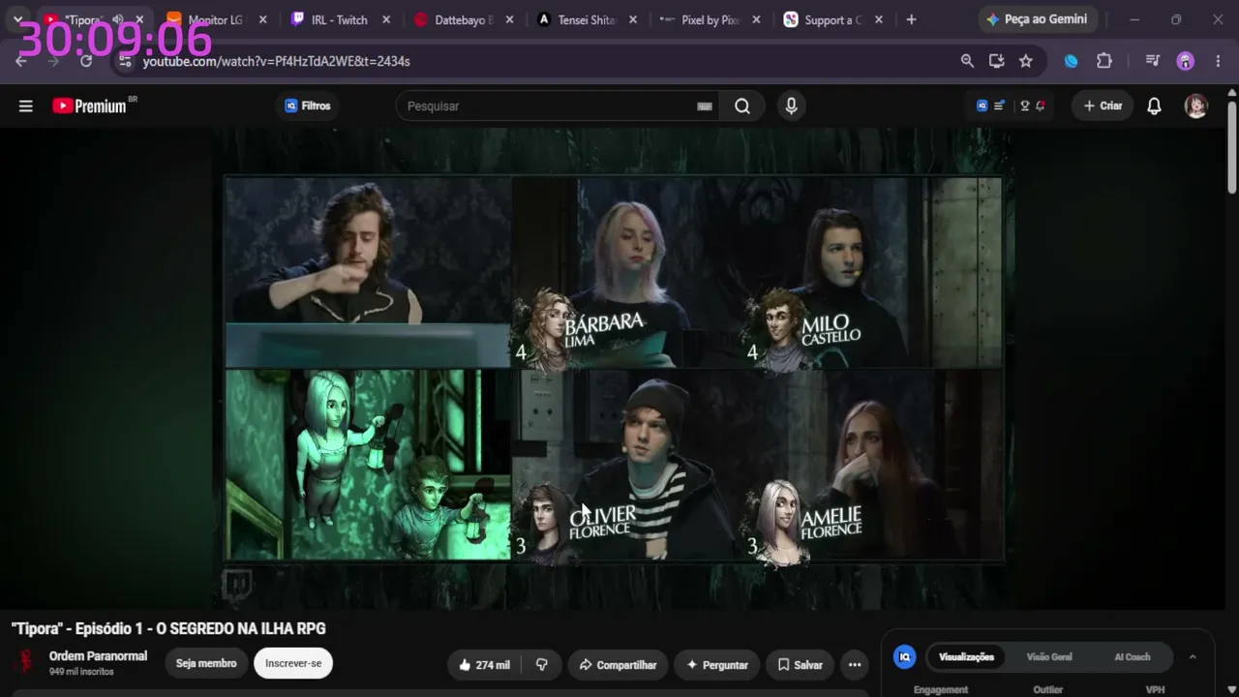Click the blue extension icon in toolbar
Screen dimensions: 1239x697
pos(1072,61)
